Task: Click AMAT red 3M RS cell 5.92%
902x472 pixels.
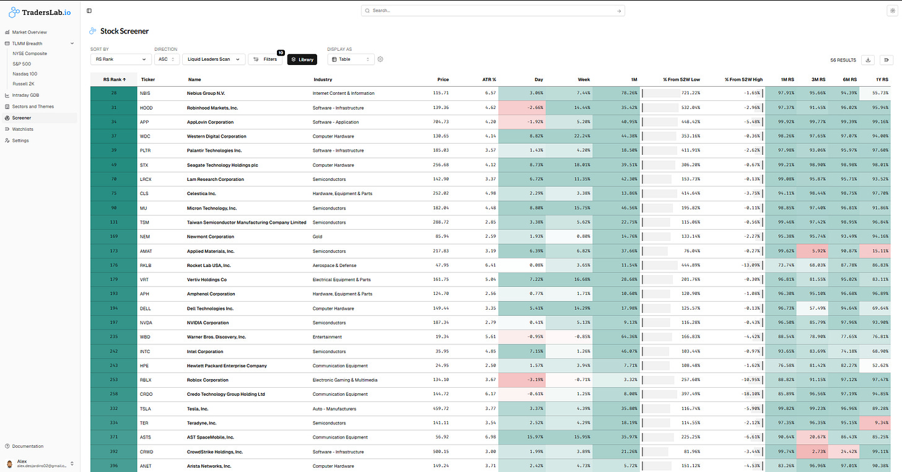Action: pos(812,251)
